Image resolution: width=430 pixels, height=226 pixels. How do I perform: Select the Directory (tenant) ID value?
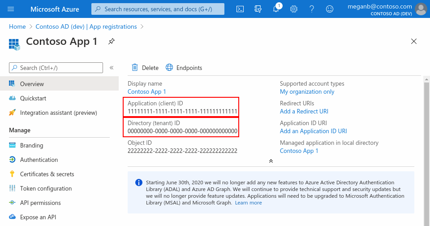[x=182, y=131]
